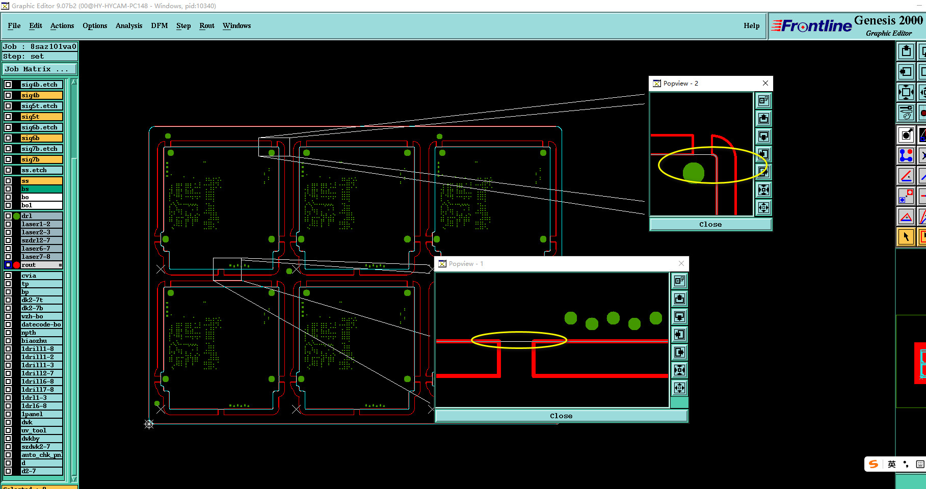The height and width of the screenshot is (489, 926).
Task: Select the auto_chk_pn layer name
Action: point(42,455)
